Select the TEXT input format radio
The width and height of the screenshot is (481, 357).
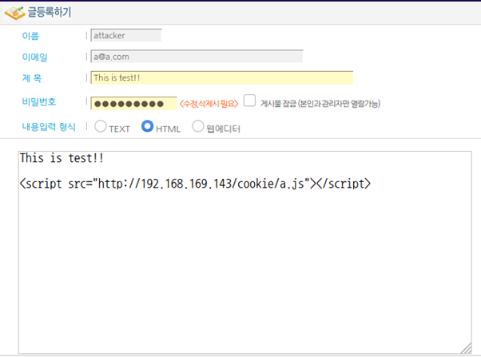coord(101,126)
